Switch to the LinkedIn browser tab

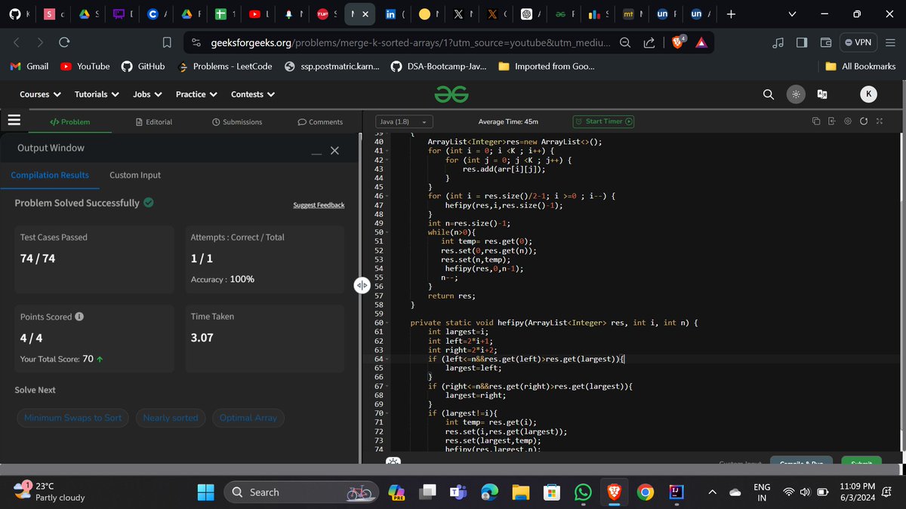click(x=396, y=14)
